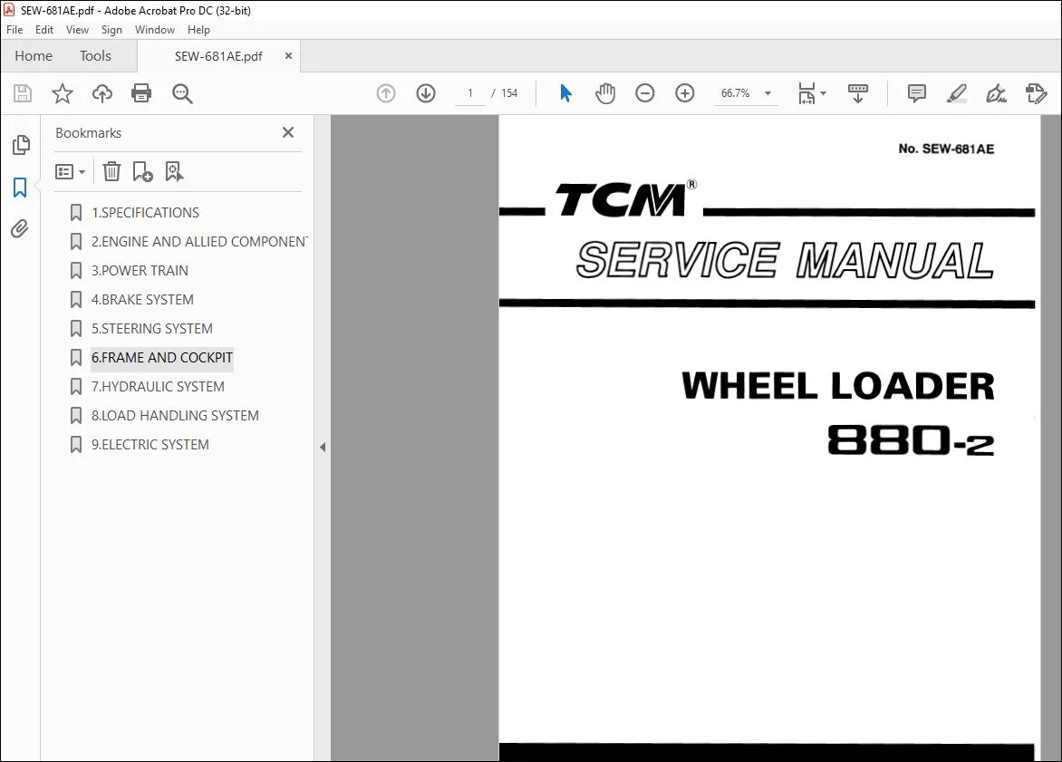The width and height of the screenshot is (1062, 762).
Task: Open fit page display options
Action: [812, 93]
